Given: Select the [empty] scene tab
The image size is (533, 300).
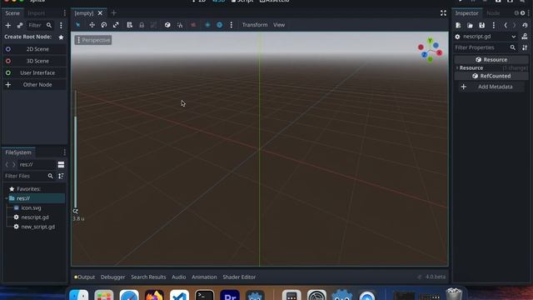Looking at the screenshot, I should 83,13.
